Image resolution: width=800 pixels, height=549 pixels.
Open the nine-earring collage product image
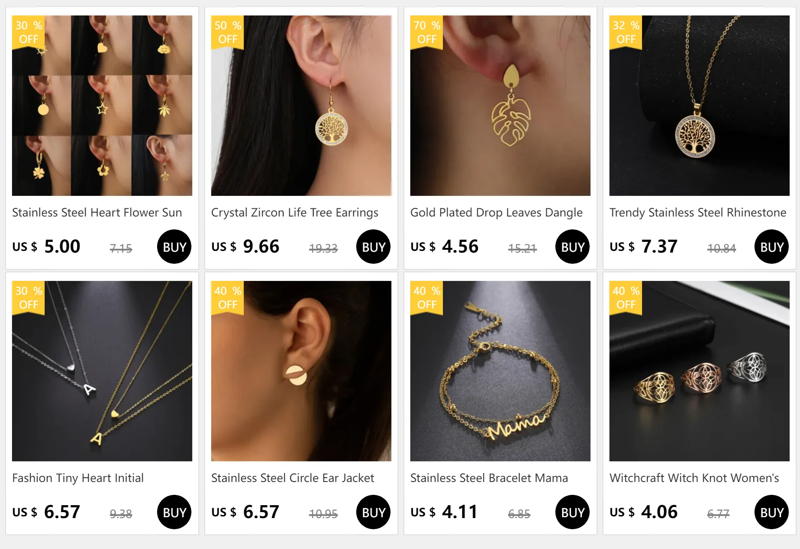pos(102,106)
